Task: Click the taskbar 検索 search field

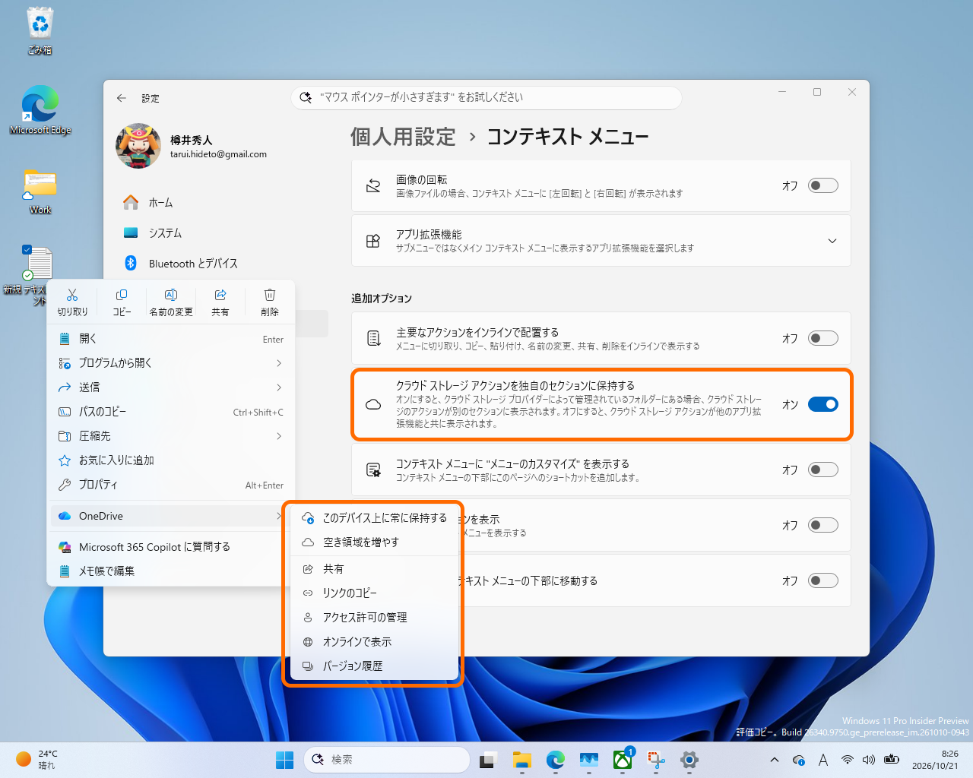Action: (x=388, y=760)
